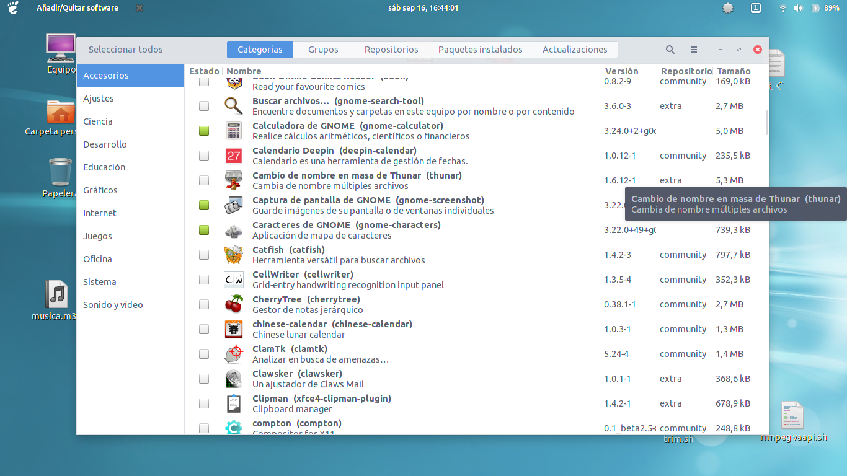Click the Clawsker app icon

pos(234,379)
